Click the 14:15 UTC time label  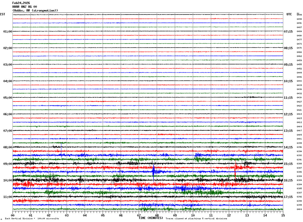coord(288,147)
